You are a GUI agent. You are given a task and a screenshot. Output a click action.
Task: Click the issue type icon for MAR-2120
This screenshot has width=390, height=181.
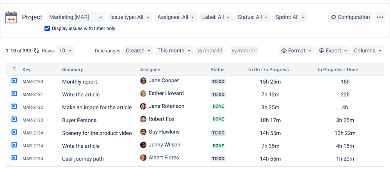coord(14,81)
